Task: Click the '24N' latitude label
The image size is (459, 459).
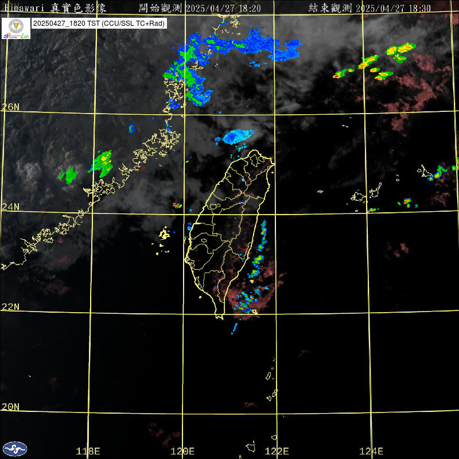Action: (x=10, y=207)
